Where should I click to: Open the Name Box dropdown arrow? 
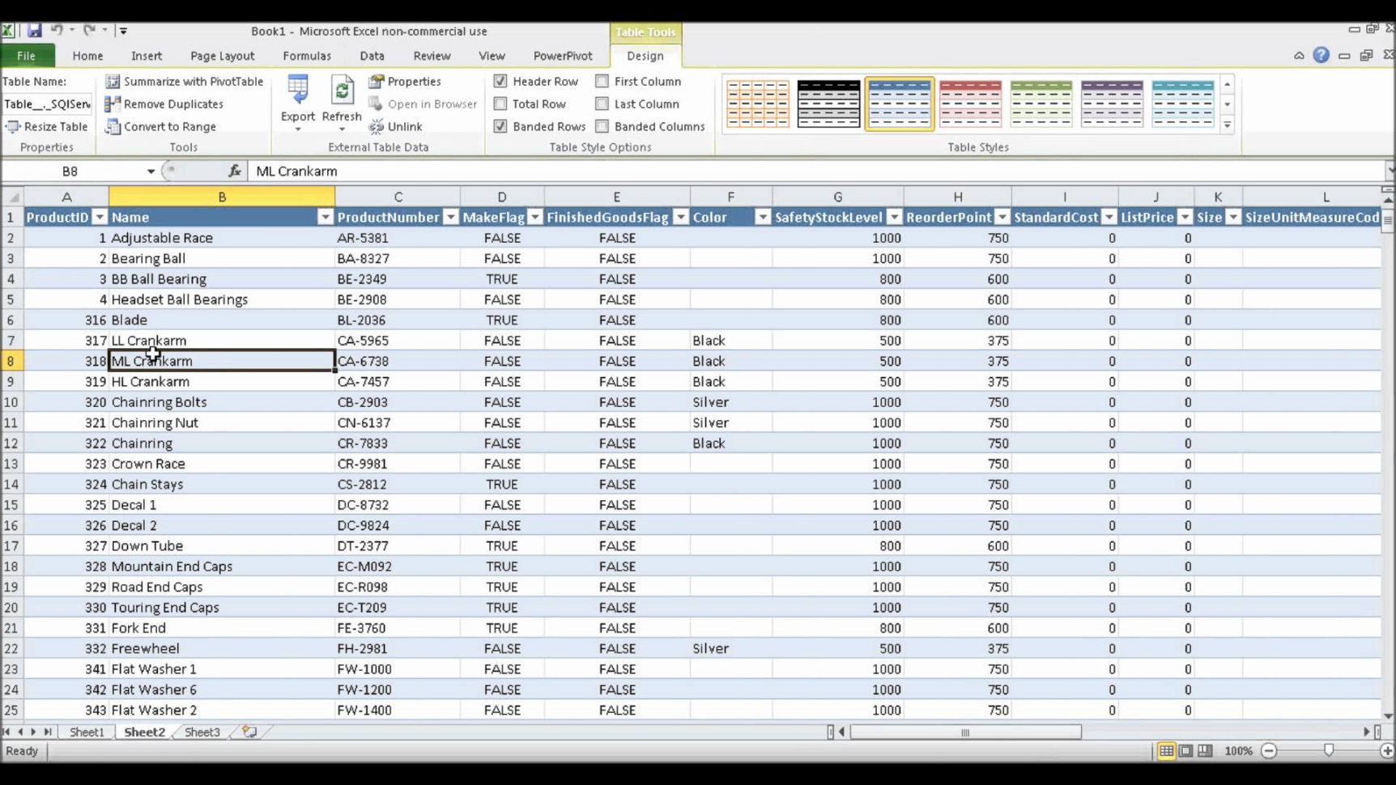click(x=151, y=171)
